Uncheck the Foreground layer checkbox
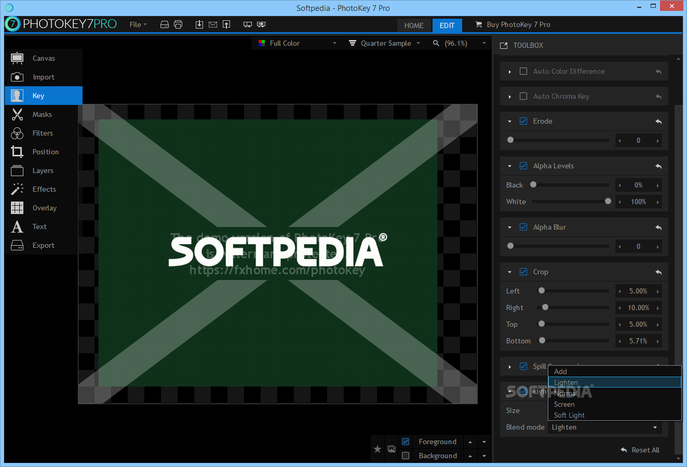The width and height of the screenshot is (687, 467). [x=406, y=442]
